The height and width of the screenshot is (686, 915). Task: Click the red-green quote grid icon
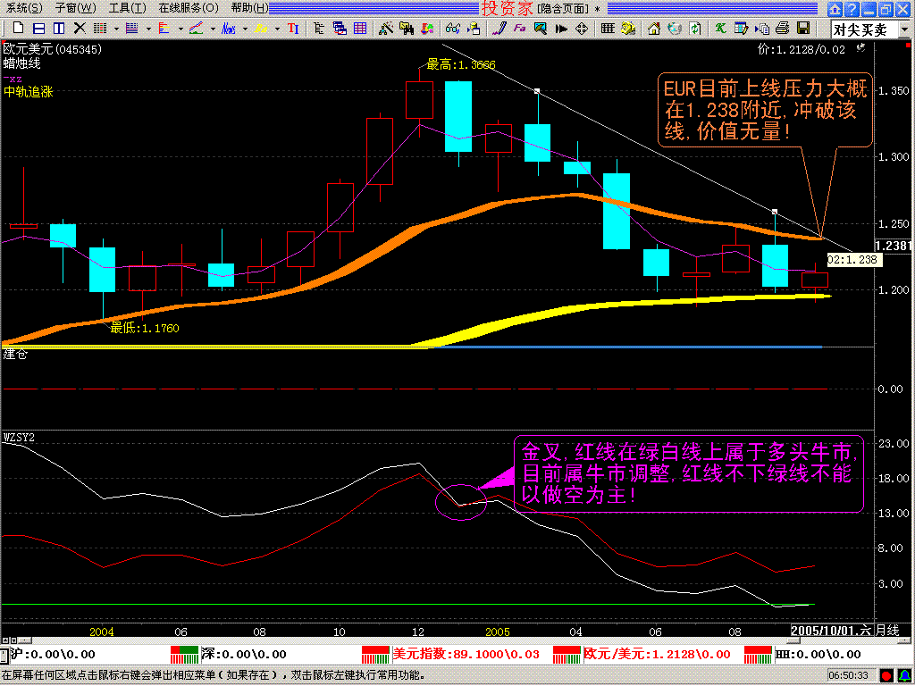[100, 28]
